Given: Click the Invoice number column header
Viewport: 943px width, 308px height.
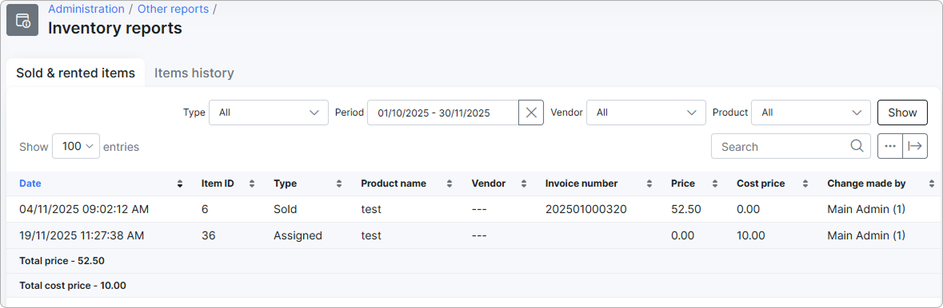Looking at the screenshot, I should coord(581,184).
